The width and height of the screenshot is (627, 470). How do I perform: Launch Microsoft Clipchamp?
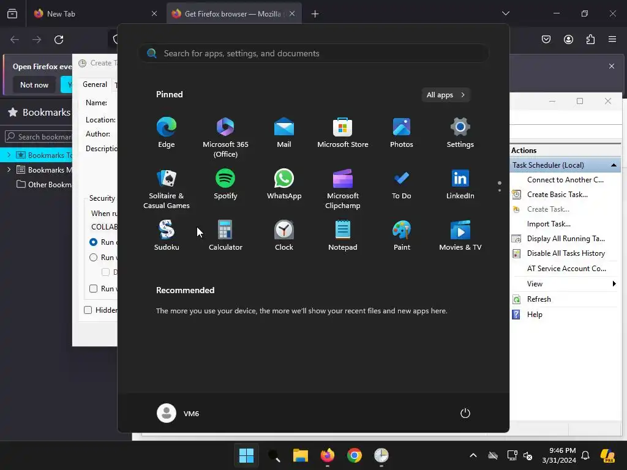[343, 189]
